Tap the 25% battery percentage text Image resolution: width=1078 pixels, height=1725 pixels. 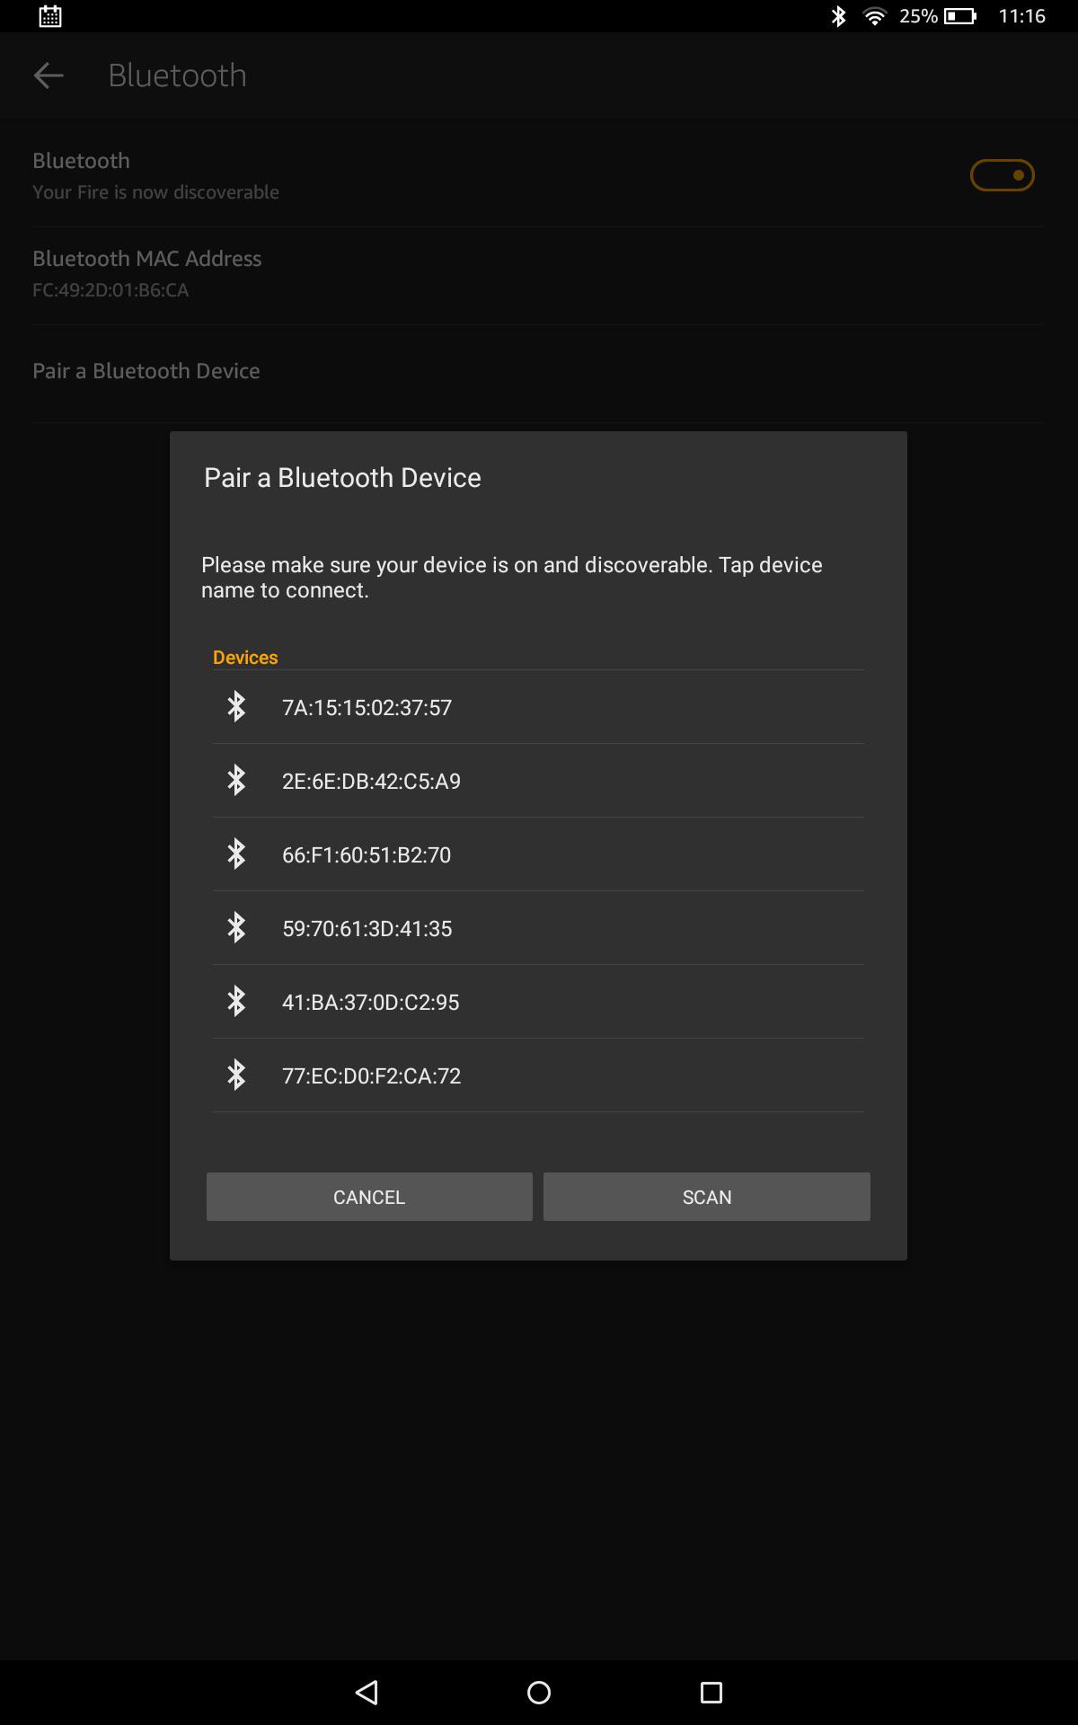918,16
